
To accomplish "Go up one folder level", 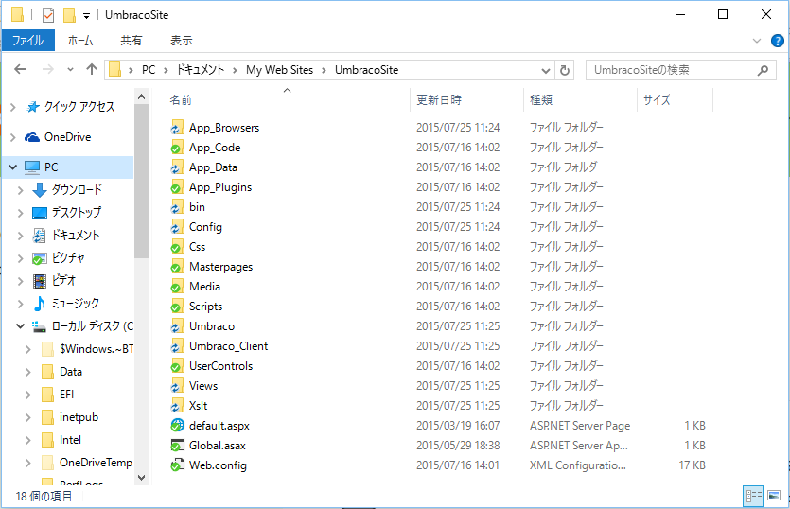I will [91, 70].
